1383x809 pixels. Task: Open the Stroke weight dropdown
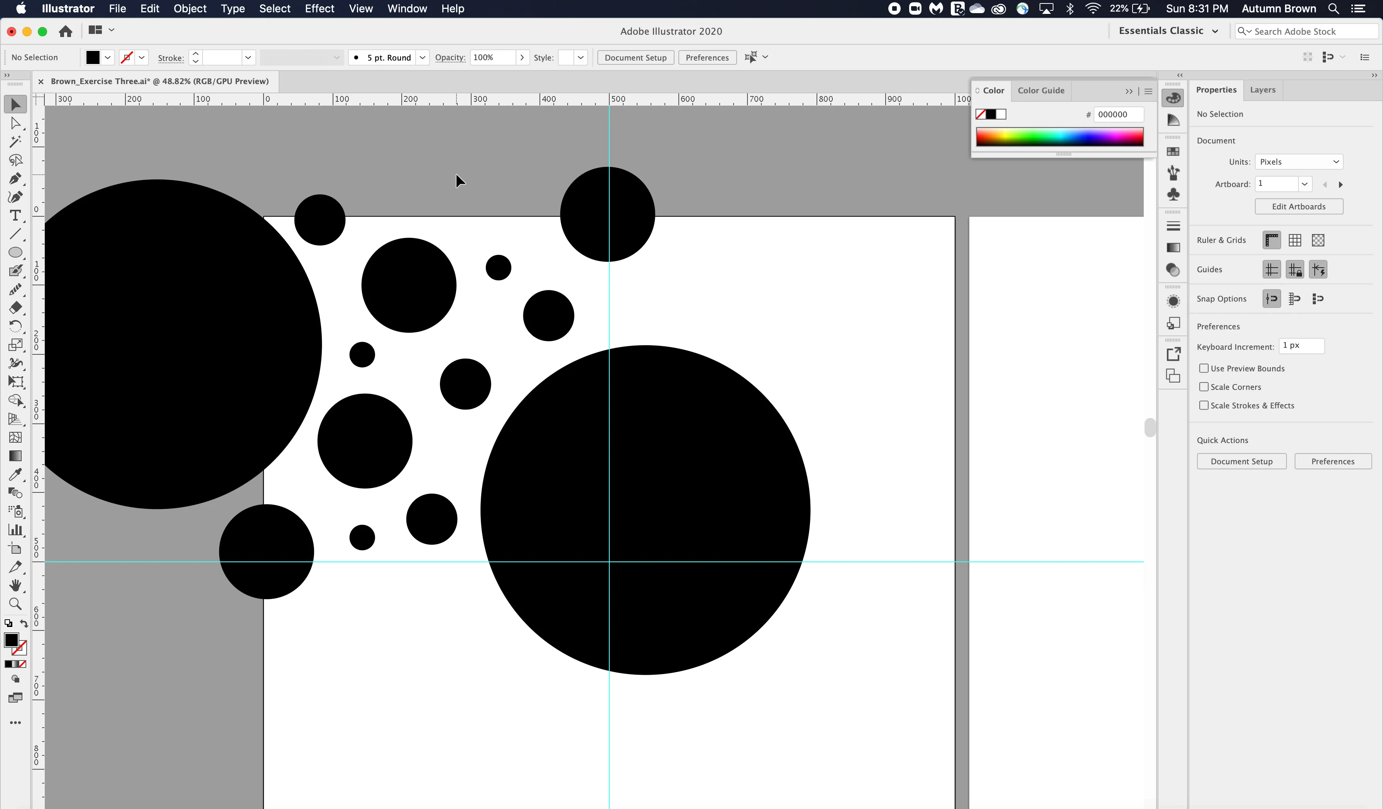click(x=248, y=57)
